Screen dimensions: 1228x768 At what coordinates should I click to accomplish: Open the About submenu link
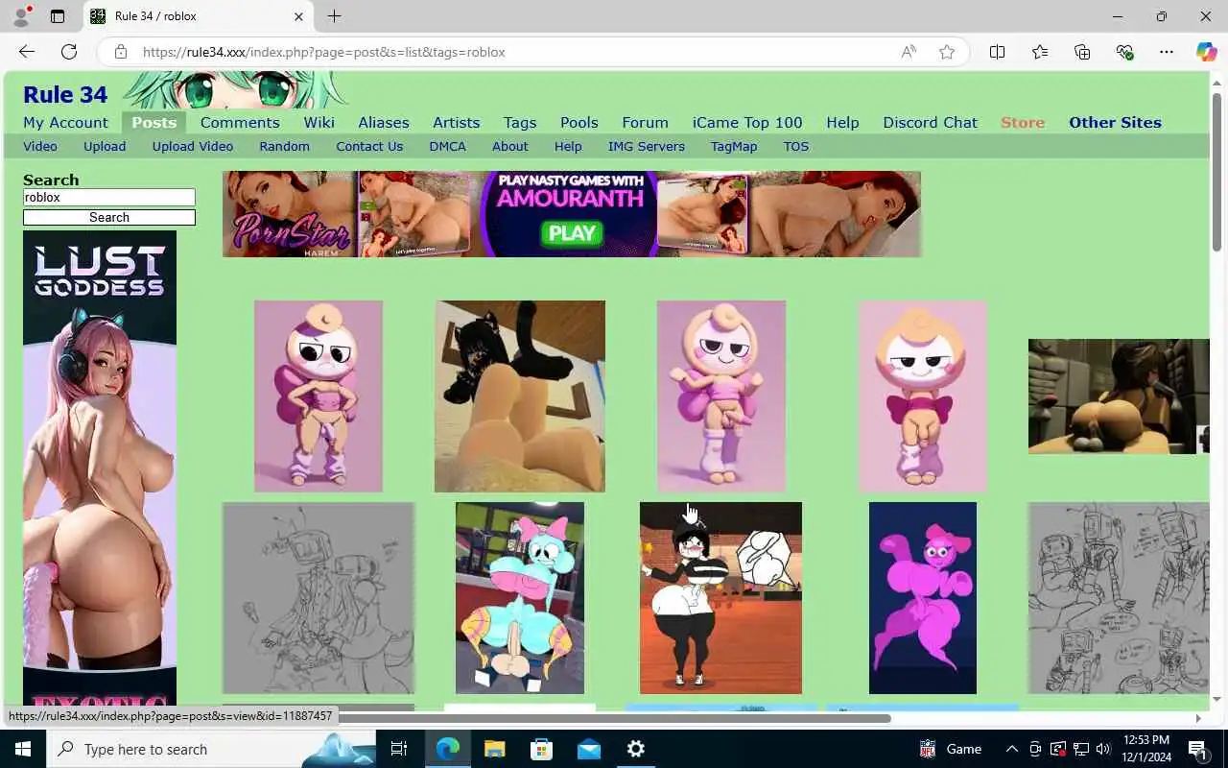[510, 147]
